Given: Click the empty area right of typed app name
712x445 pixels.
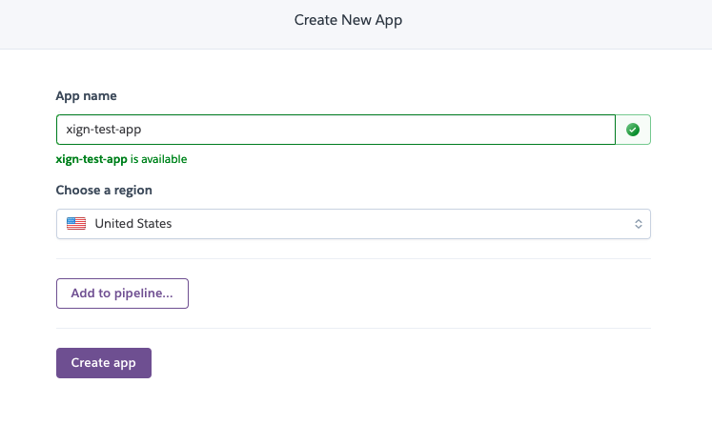Looking at the screenshot, I should point(381,130).
